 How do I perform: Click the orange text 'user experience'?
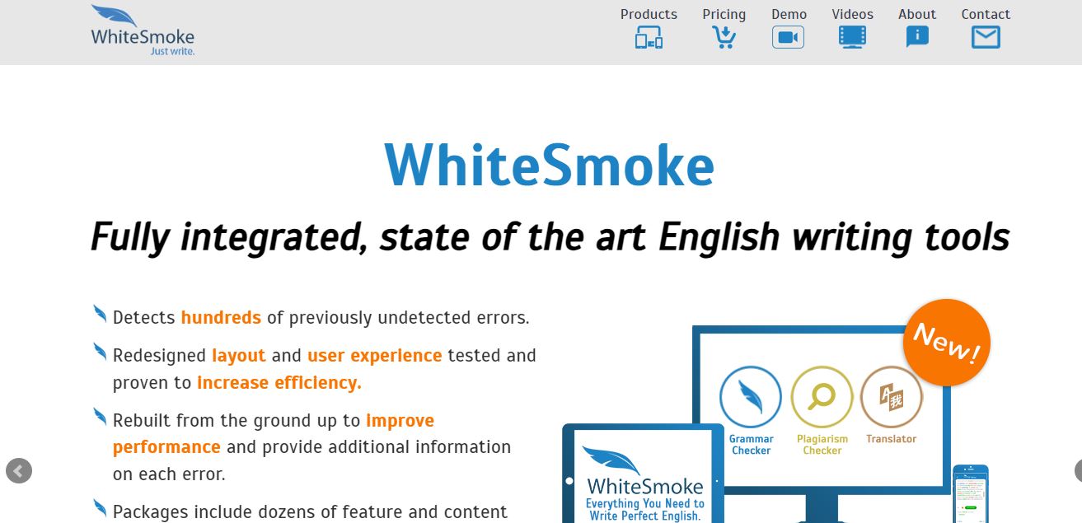375,356
